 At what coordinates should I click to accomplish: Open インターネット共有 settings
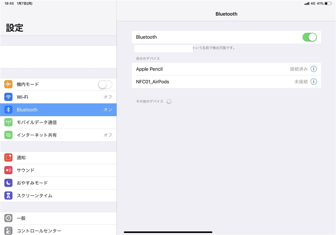(x=58, y=135)
